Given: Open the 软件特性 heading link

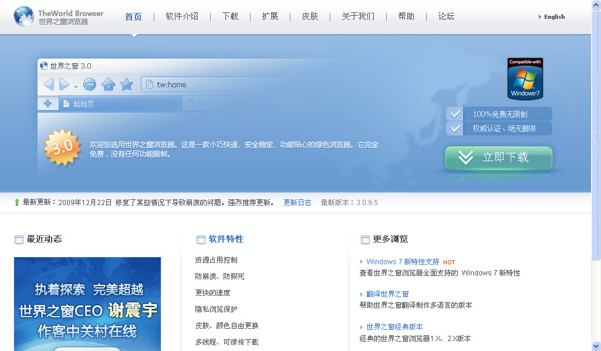Looking at the screenshot, I should point(226,239).
